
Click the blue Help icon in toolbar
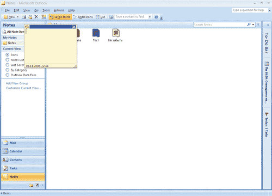pos(156,17)
